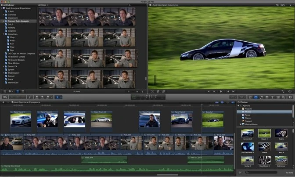The height and width of the screenshot is (177, 295).
Task: Expand the Sound FX folder
Action: (x=3, y=66)
